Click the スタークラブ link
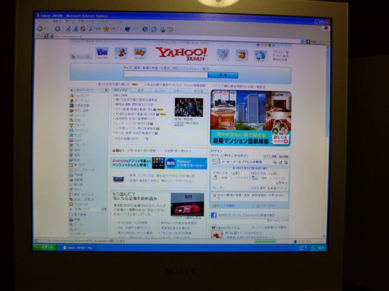Screen dimensions: 389x291 coord(266,206)
